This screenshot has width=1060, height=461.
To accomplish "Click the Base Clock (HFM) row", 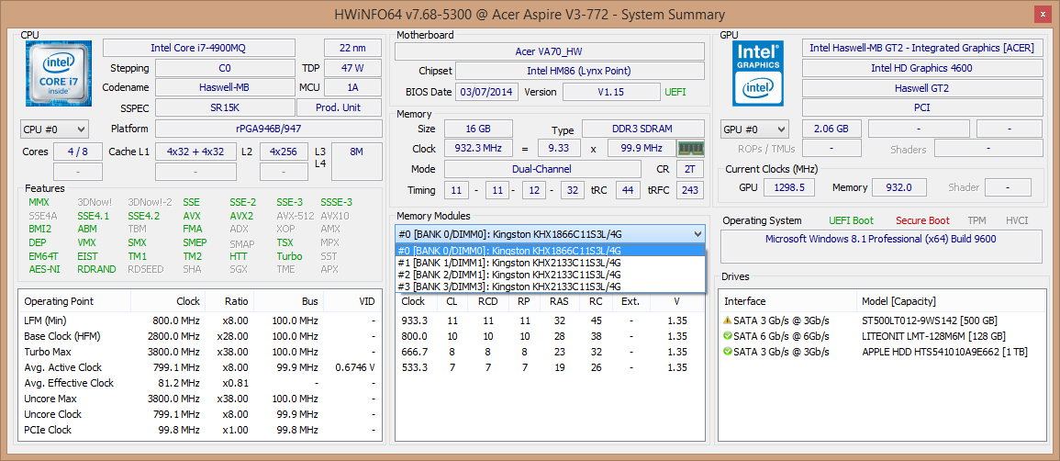I will click(200, 336).
